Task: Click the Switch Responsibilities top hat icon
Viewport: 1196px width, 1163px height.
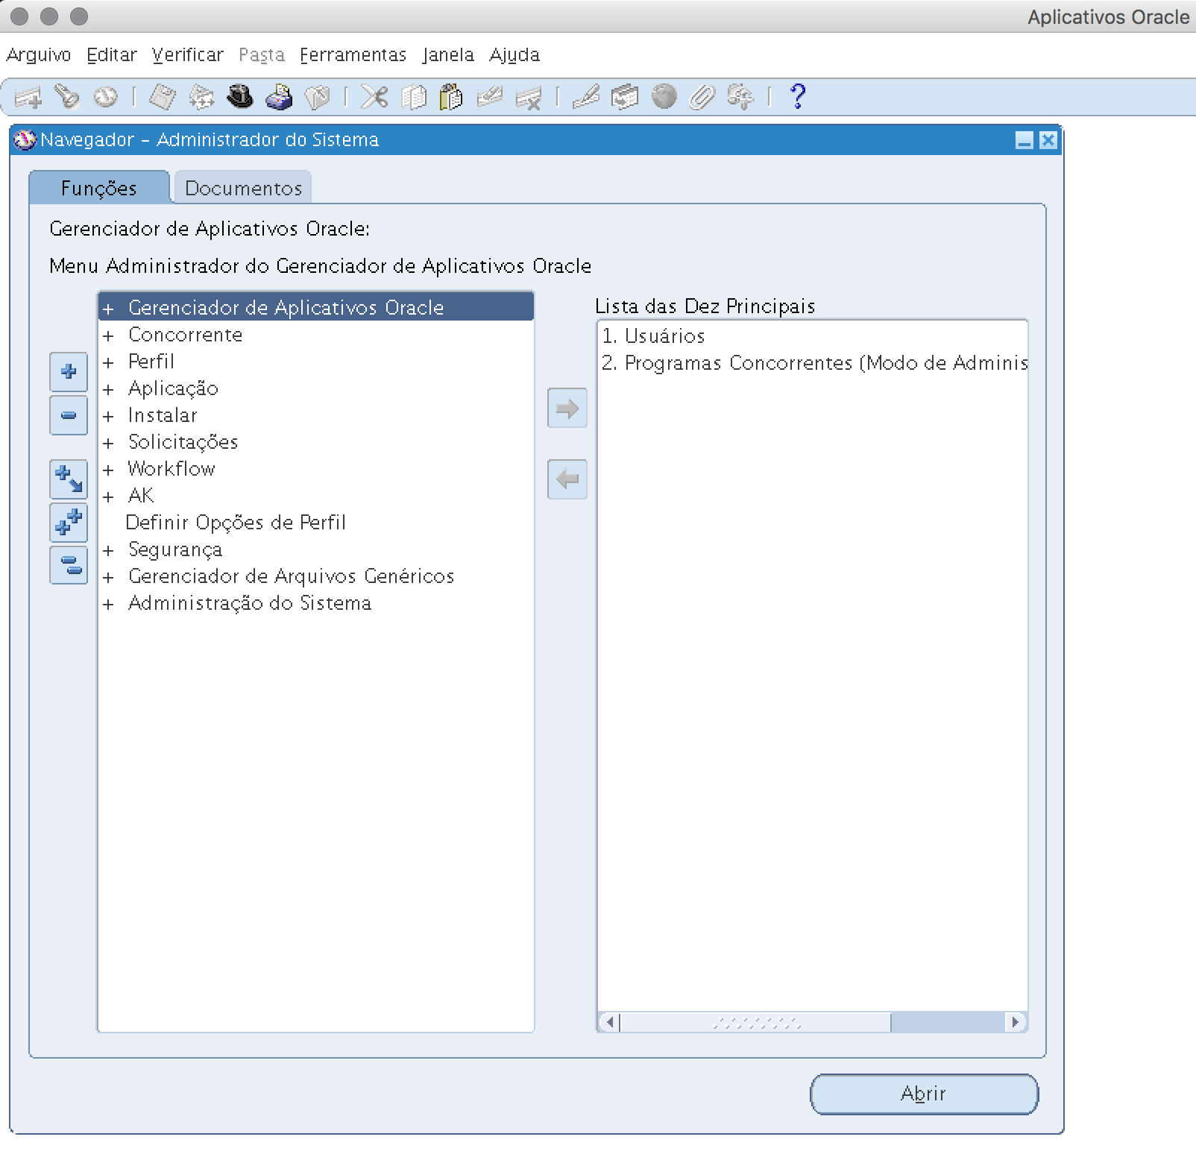Action: tap(240, 97)
